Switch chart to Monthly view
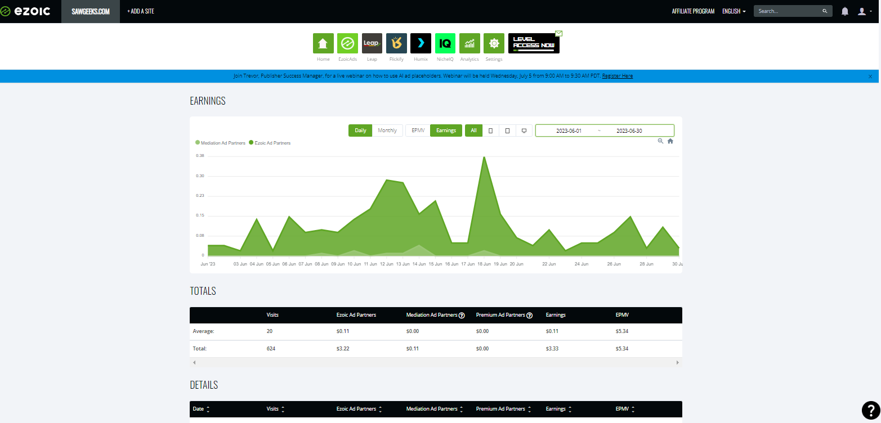The image size is (881, 423). (x=387, y=130)
